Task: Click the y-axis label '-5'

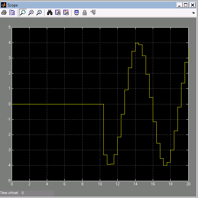Action: point(9,180)
